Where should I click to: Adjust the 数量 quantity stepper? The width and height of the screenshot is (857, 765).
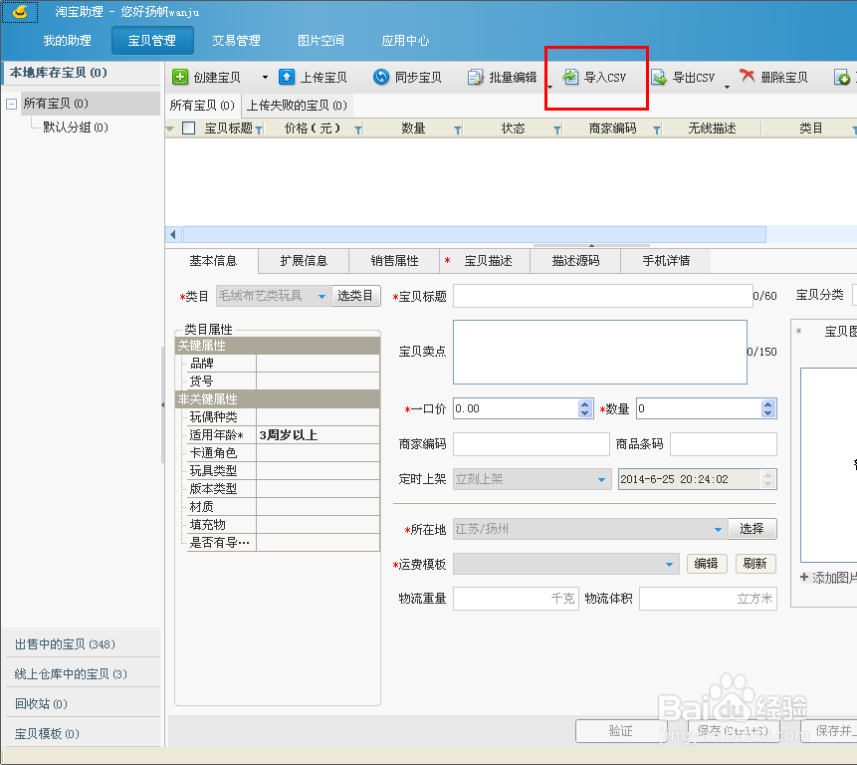click(x=767, y=408)
